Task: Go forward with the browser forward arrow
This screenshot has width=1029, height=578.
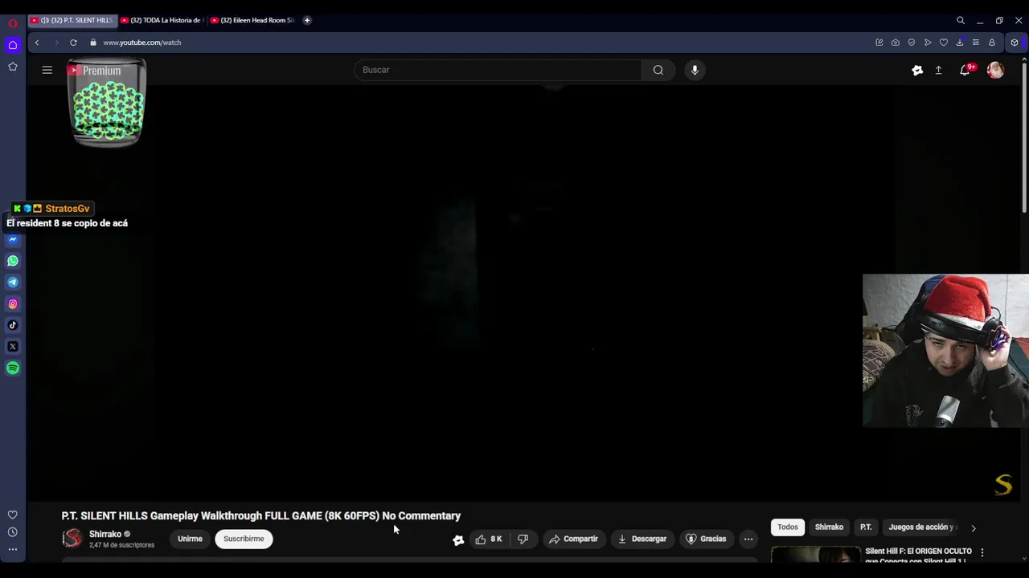Action: [55, 43]
